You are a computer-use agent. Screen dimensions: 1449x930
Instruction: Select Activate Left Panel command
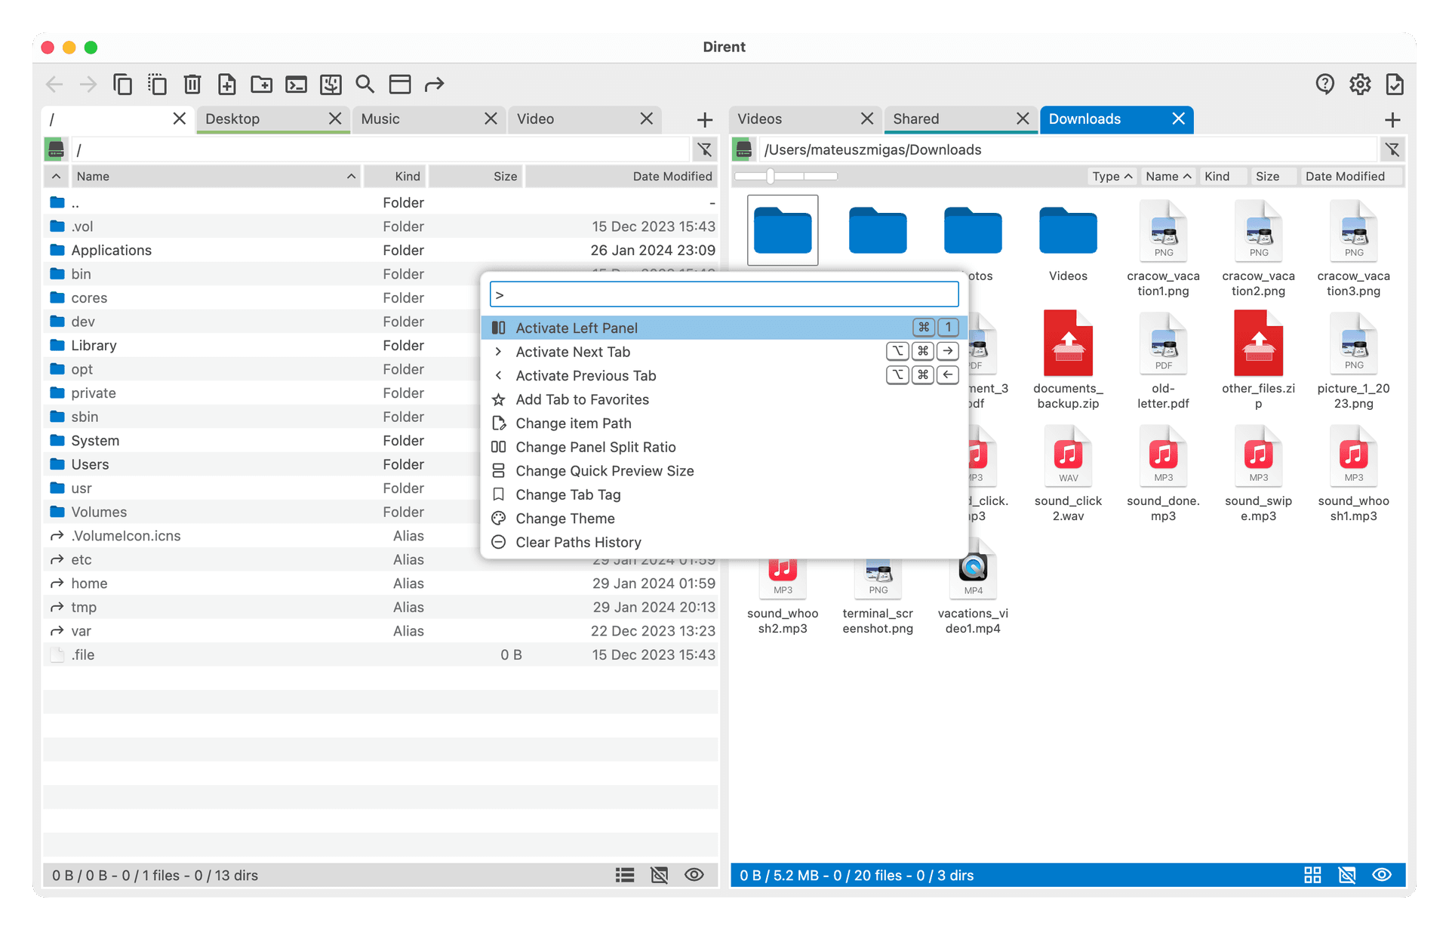point(724,328)
